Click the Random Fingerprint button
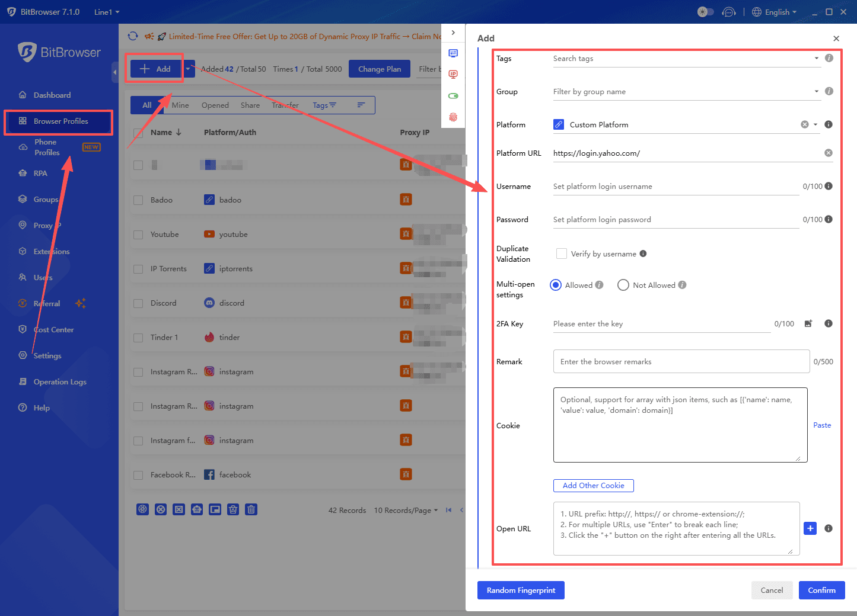The height and width of the screenshot is (616, 857). [x=521, y=590]
